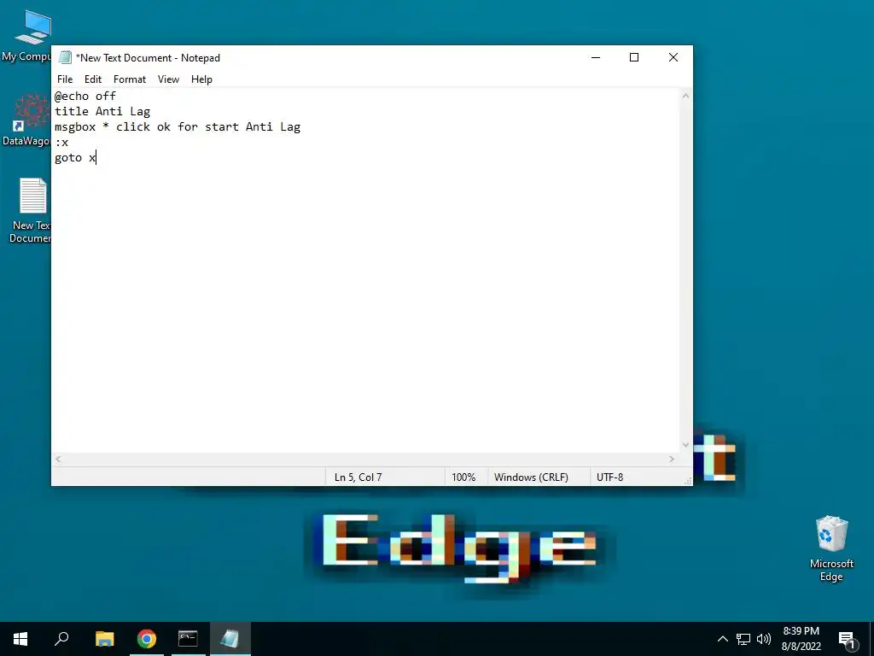
Task: Close the Notepad window
Action: (673, 57)
